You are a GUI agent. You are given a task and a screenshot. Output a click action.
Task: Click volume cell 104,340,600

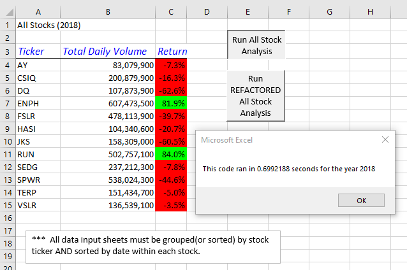point(108,129)
